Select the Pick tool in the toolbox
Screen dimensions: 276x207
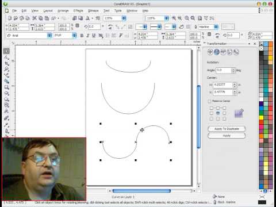[x=6, y=51]
